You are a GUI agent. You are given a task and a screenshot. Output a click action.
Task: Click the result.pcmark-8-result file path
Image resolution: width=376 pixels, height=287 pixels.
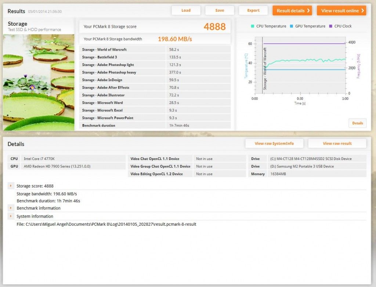click(106, 224)
